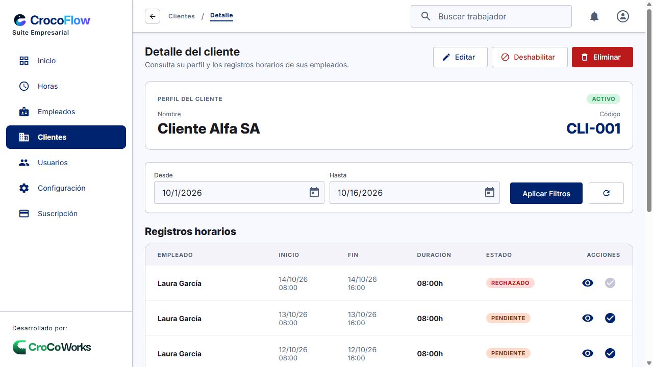
Task: Click the Desde date field 10/1/2026
Action: point(239,193)
